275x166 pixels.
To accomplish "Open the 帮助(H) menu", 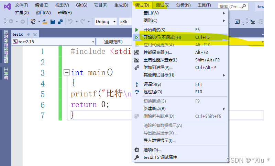I will (65, 13).
